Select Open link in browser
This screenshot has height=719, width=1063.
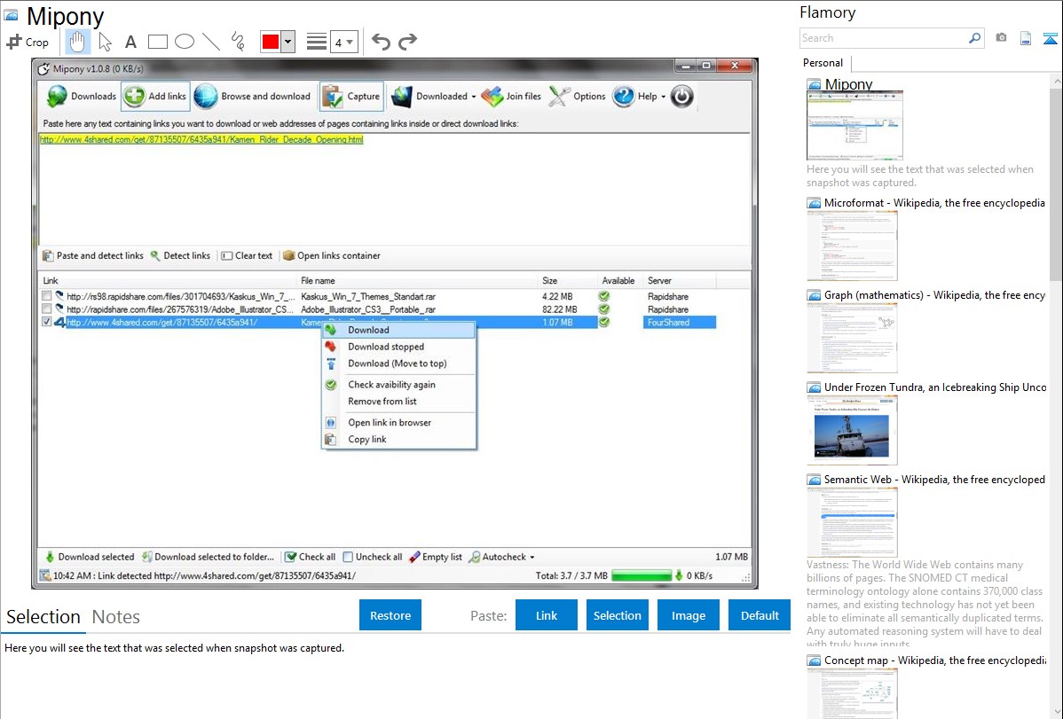[398, 422]
